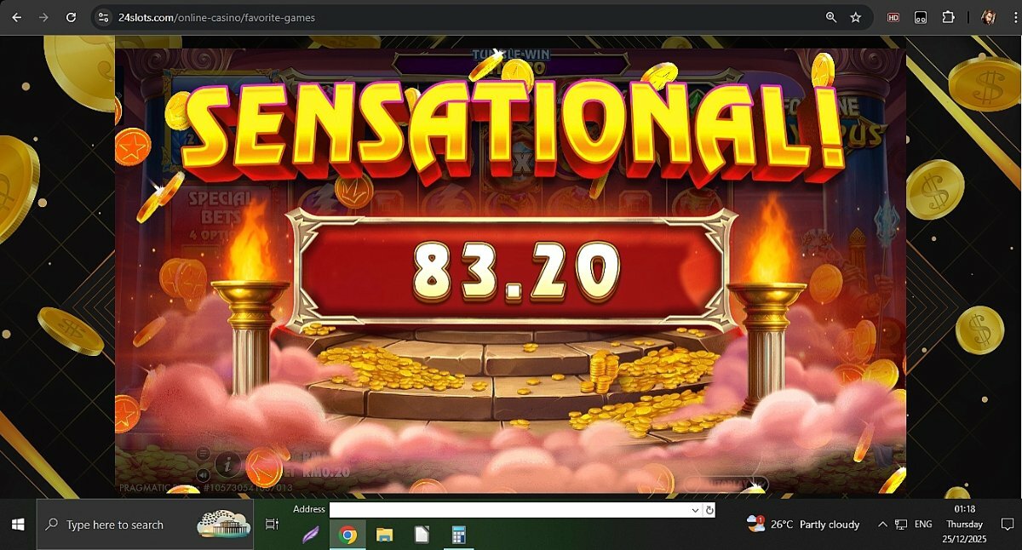Click the HD extension icon
The height and width of the screenshot is (550, 1022).
(x=893, y=17)
